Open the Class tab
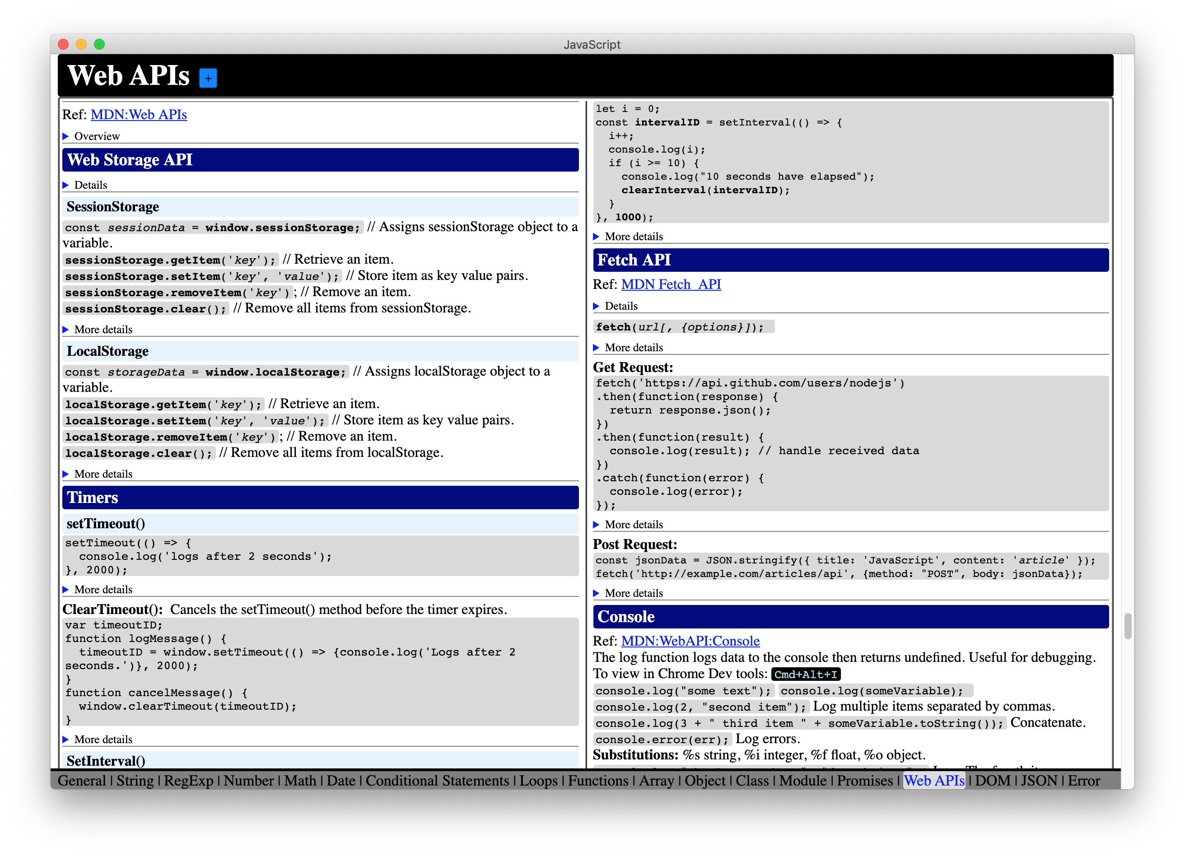Viewport: 1185px width, 856px height. point(752,781)
